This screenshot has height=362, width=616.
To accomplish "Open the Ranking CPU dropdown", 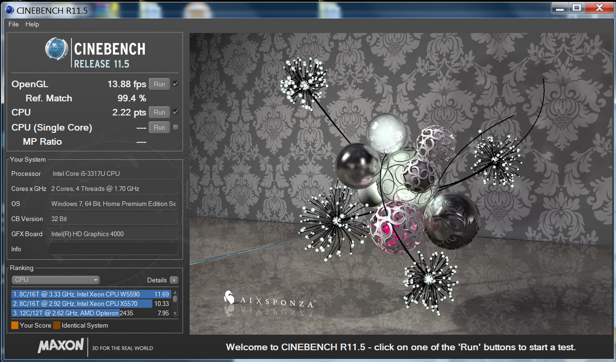I will point(56,280).
